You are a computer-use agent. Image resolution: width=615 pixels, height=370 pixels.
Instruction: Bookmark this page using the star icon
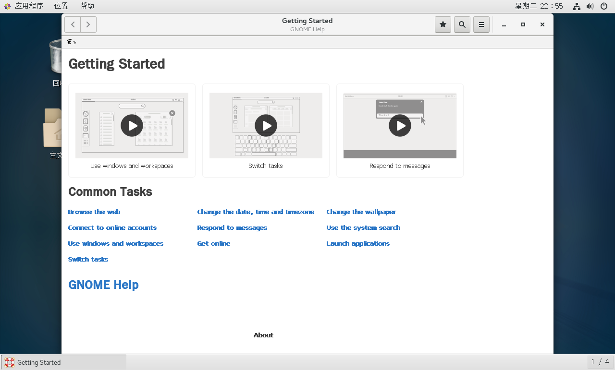click(443, 24)
